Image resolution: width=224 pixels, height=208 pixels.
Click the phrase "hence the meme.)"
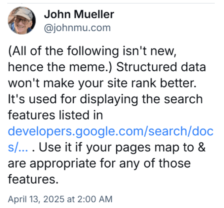click(60, 67)
